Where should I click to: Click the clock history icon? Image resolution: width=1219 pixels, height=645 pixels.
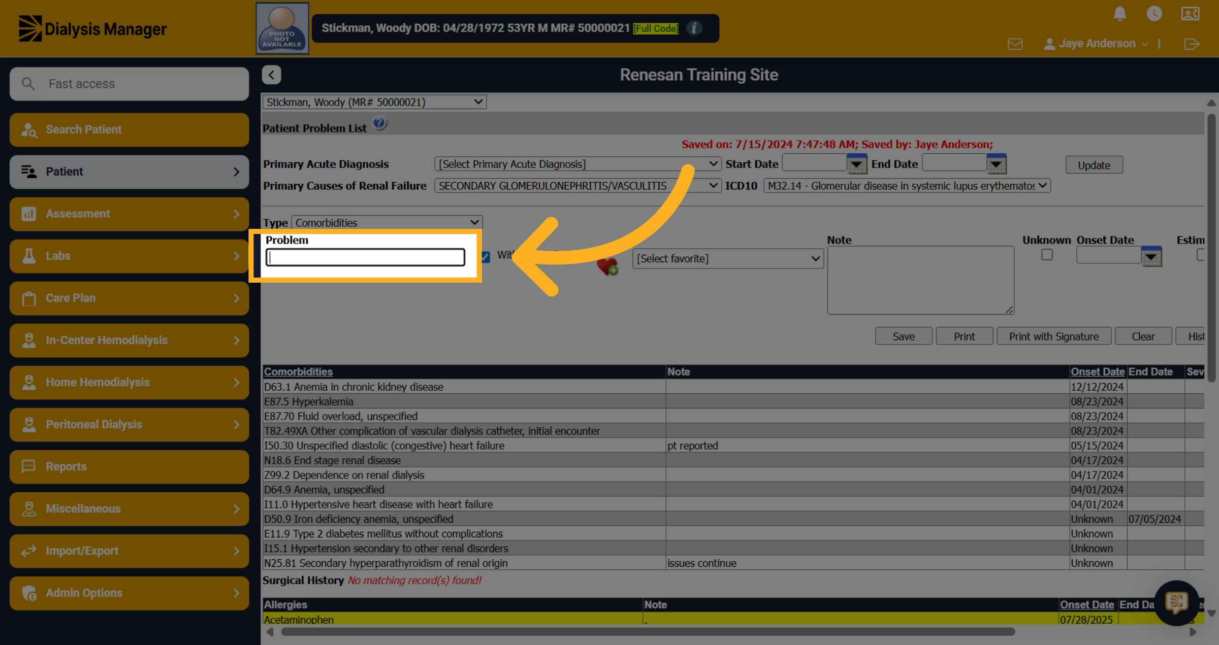(x=1154, y=14)
